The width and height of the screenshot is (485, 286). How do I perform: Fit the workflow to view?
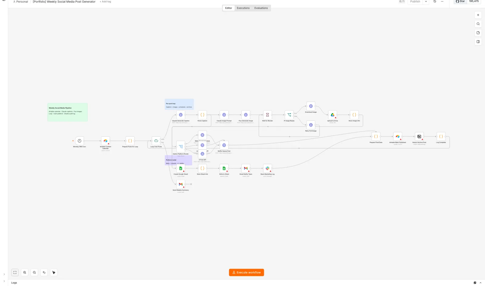[x=15, y=273]
